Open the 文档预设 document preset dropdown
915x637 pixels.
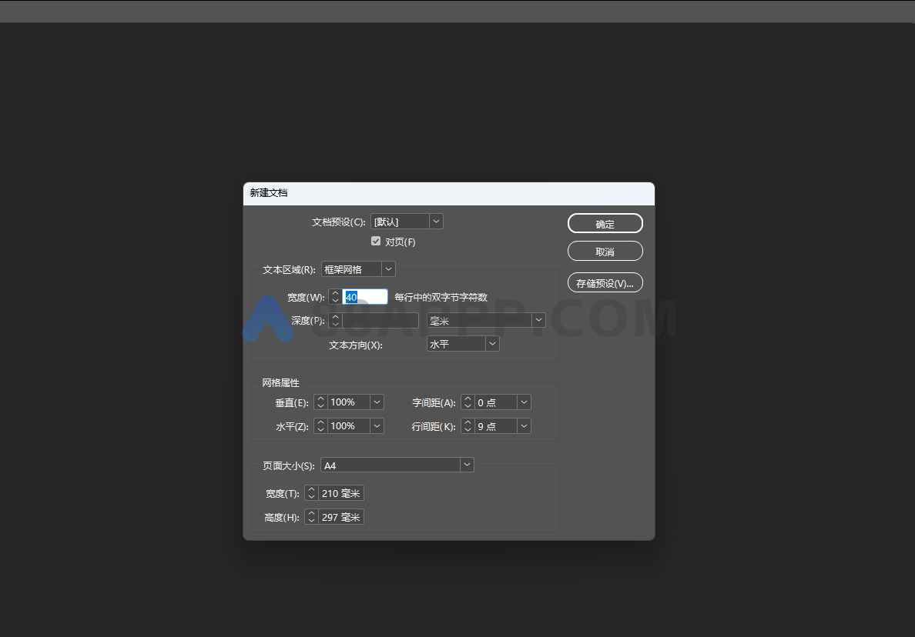[436, 221]
